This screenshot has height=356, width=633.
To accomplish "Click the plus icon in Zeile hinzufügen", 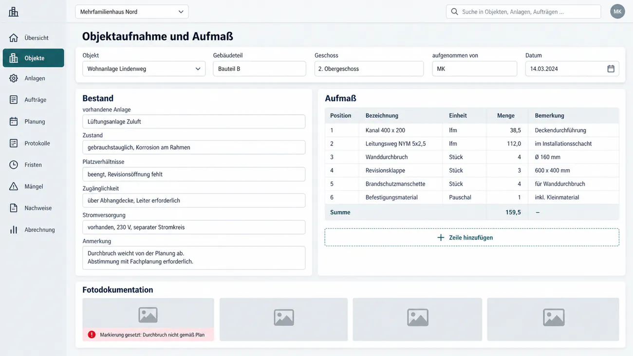I will tap(441, 238).
